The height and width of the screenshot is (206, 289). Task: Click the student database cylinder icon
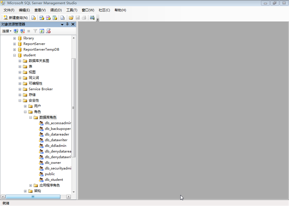[x=20, y=55]
